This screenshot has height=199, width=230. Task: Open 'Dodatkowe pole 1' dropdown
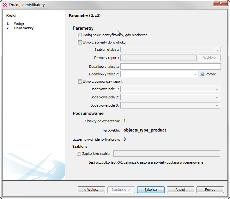170,89
